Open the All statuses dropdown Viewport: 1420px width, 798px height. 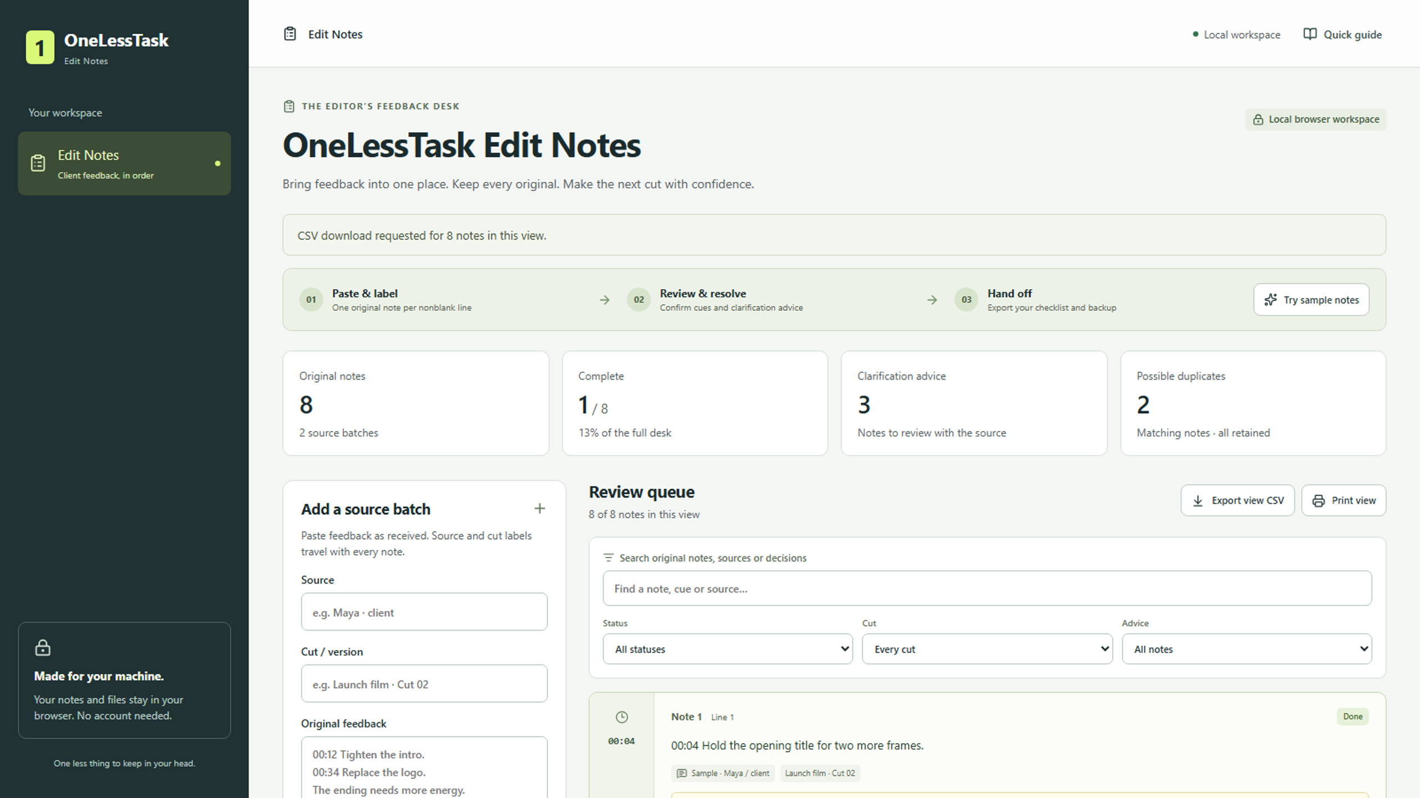pos(728,649)
